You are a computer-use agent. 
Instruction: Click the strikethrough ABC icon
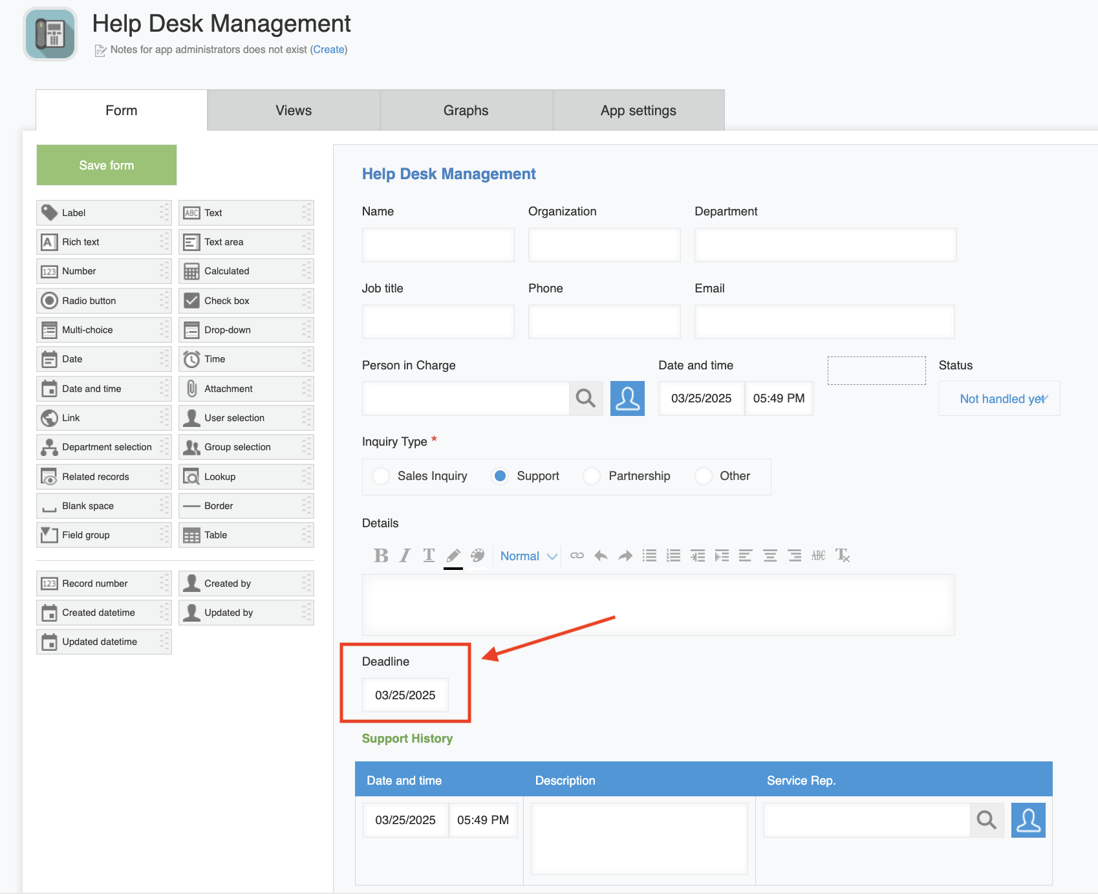click(x=818, y=556)
